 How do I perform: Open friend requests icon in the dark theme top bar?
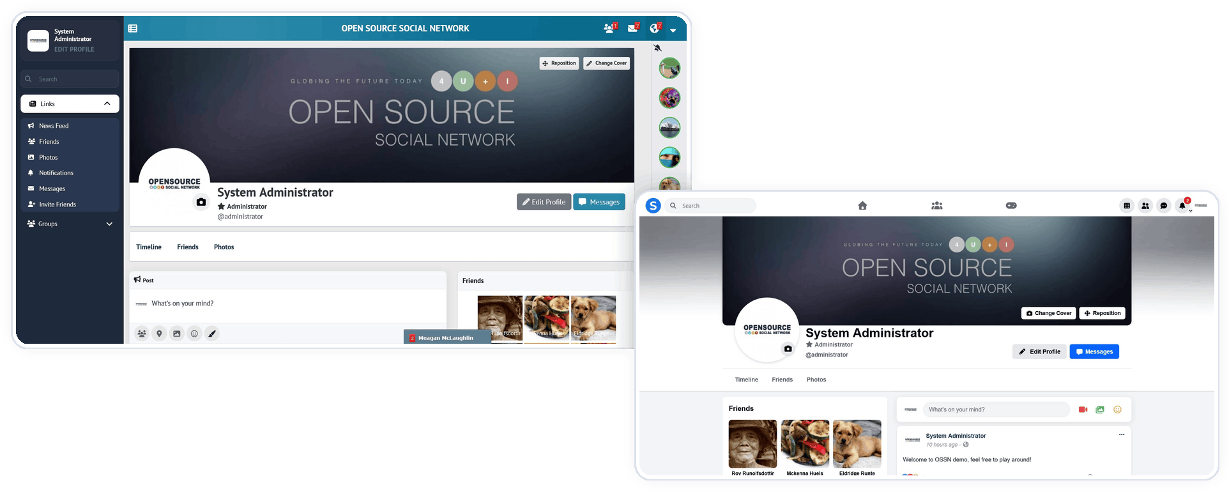click(609, 28)
